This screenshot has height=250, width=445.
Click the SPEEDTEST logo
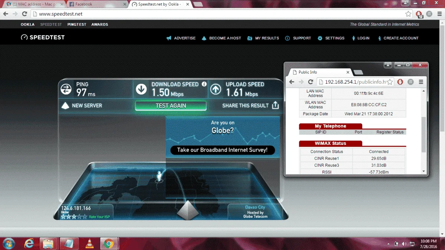click(43, 37)
